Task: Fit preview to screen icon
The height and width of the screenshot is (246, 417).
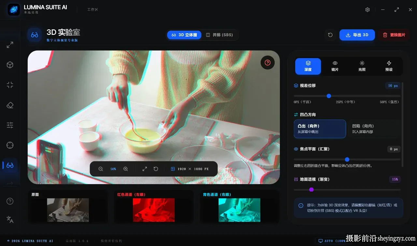Action: pos(145,169)
